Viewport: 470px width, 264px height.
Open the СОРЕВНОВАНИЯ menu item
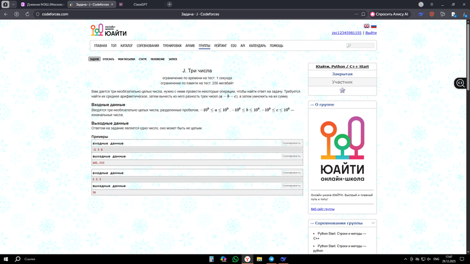148,45
